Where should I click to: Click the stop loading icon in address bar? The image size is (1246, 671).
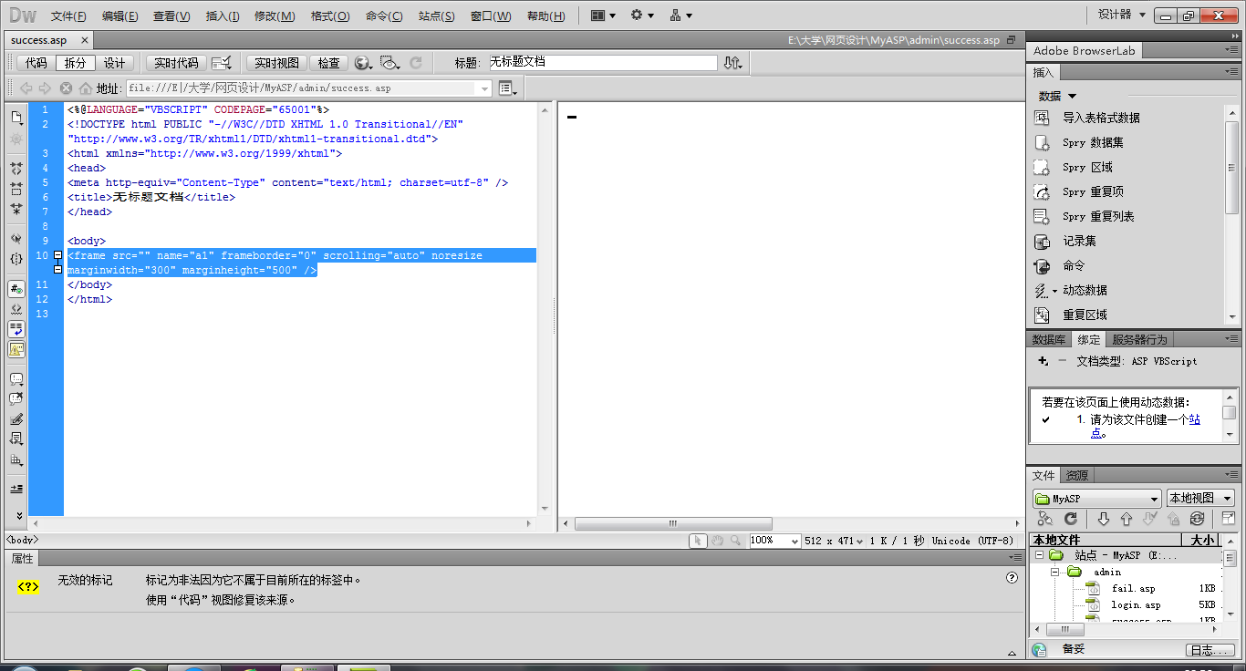pyautogui.click(x=66, y=88)
